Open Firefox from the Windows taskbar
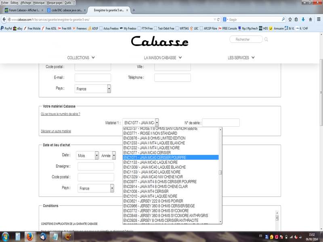Viewport: 323px width, 242px height. pyautogui.click(x=29, y=236)
